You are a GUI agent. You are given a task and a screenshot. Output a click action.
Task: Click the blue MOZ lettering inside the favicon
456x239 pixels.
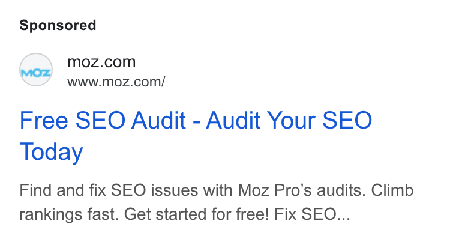[36, 73]
